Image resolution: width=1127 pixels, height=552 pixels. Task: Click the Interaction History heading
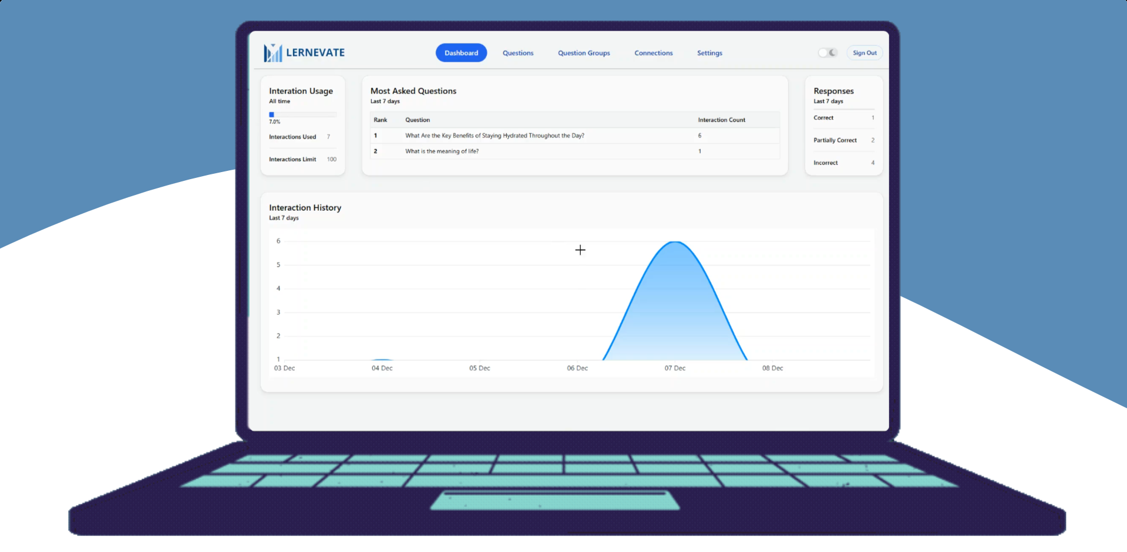(x=305, y=208)
